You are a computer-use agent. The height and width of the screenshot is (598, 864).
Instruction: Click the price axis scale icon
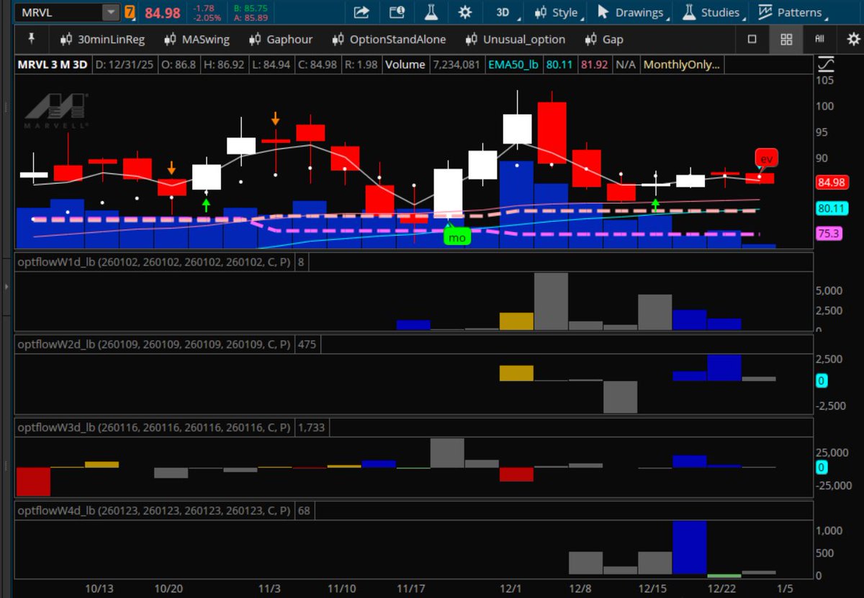(826, 65)
